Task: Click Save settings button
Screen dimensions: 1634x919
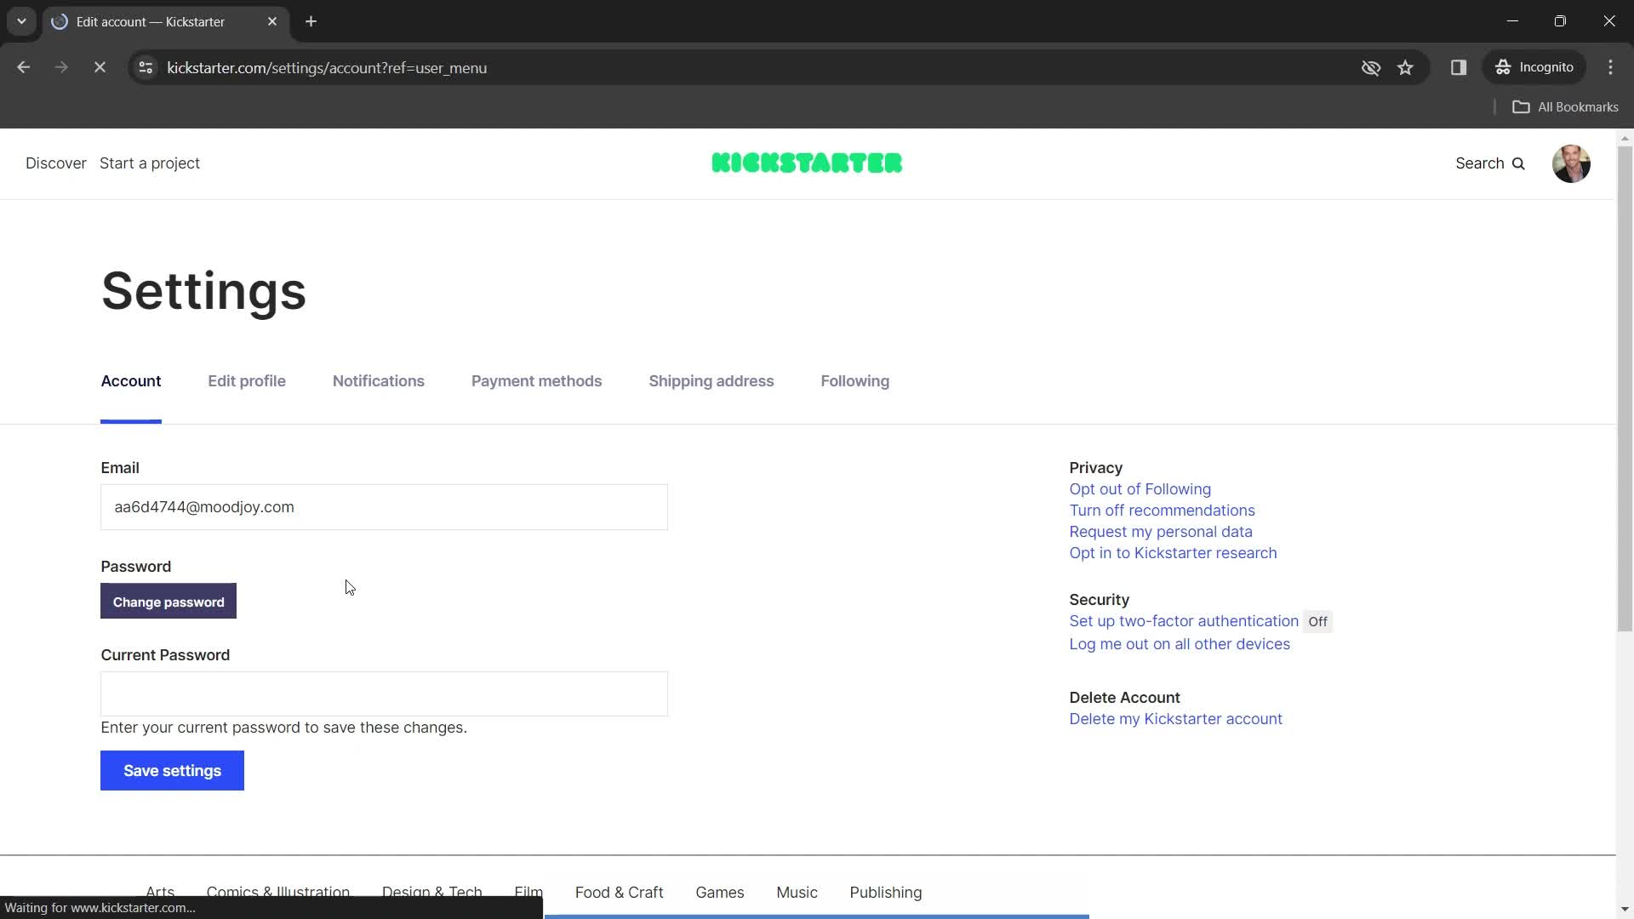Action: tap(172, 770)
